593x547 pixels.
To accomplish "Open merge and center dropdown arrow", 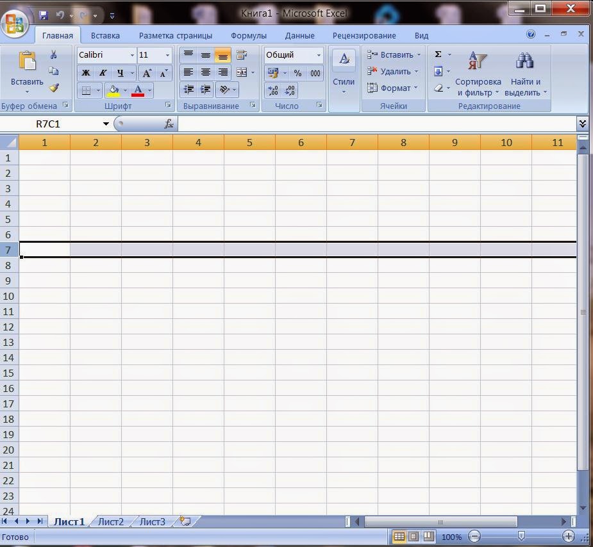I will point(253,72).
